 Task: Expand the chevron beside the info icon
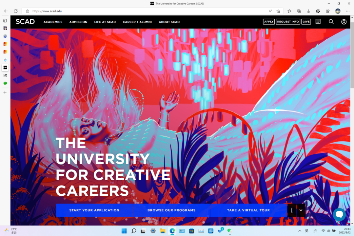[301, 210]
